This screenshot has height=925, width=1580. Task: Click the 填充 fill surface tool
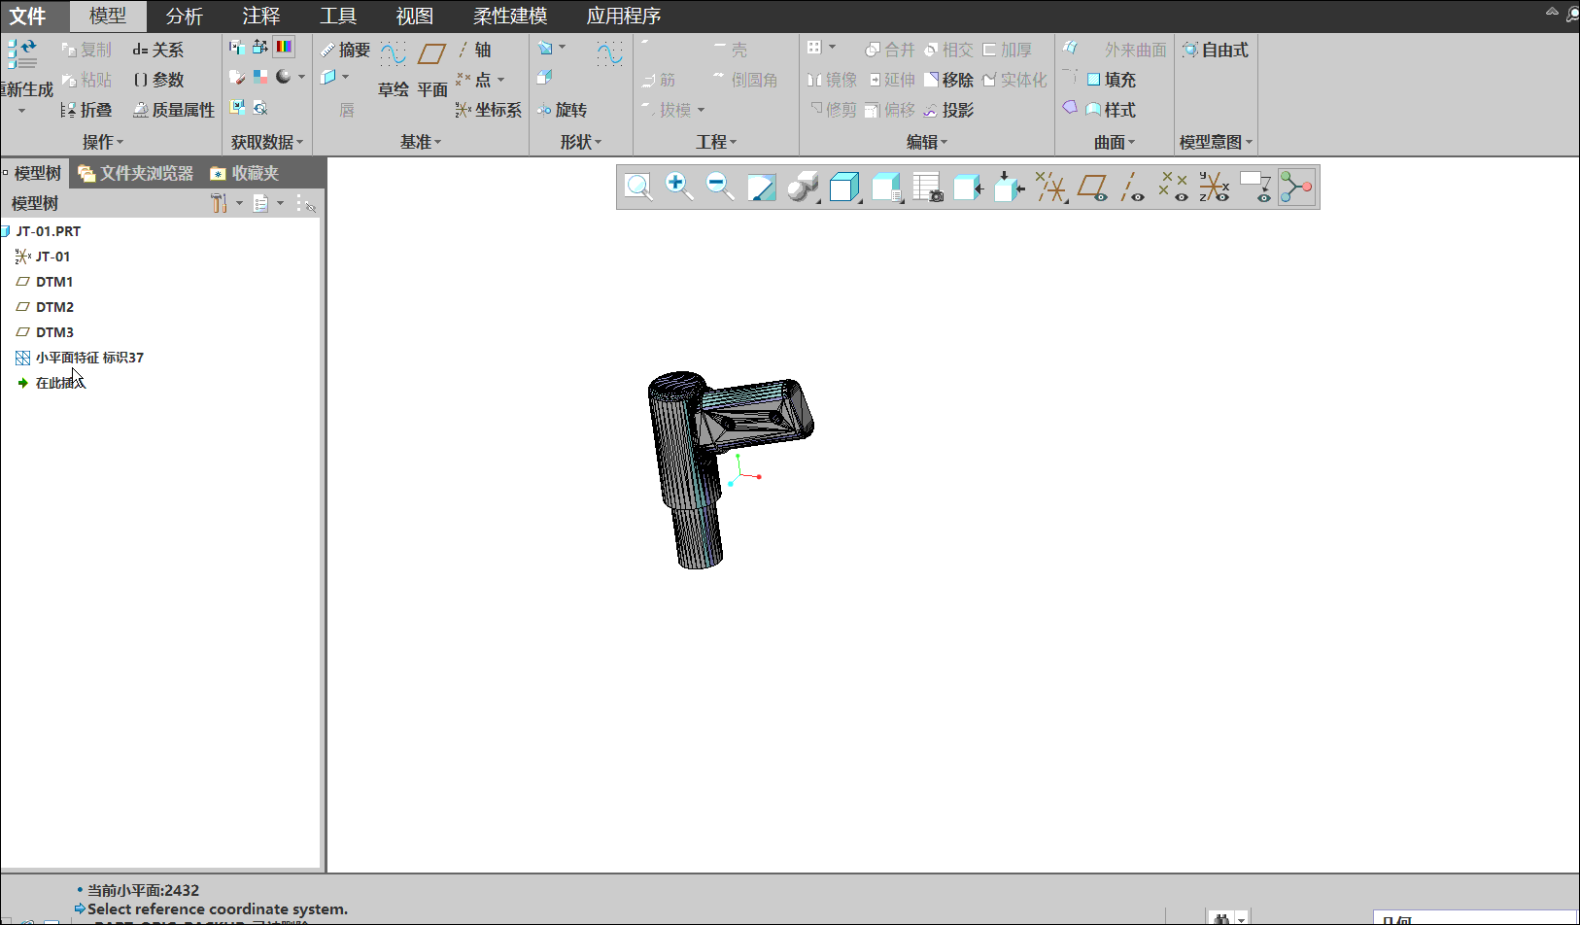[1111, 80]
